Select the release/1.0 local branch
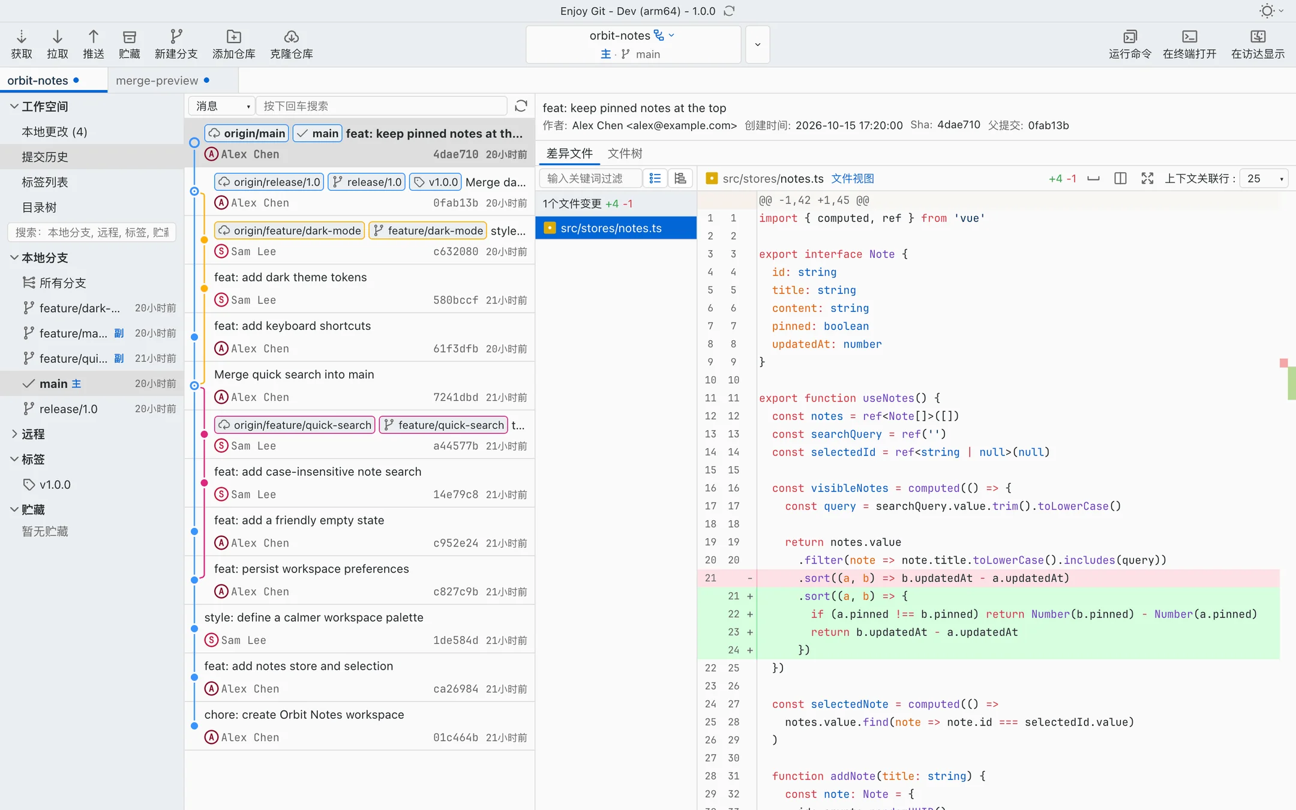The width and height of the screenshot is (1296, 810). 92,409
